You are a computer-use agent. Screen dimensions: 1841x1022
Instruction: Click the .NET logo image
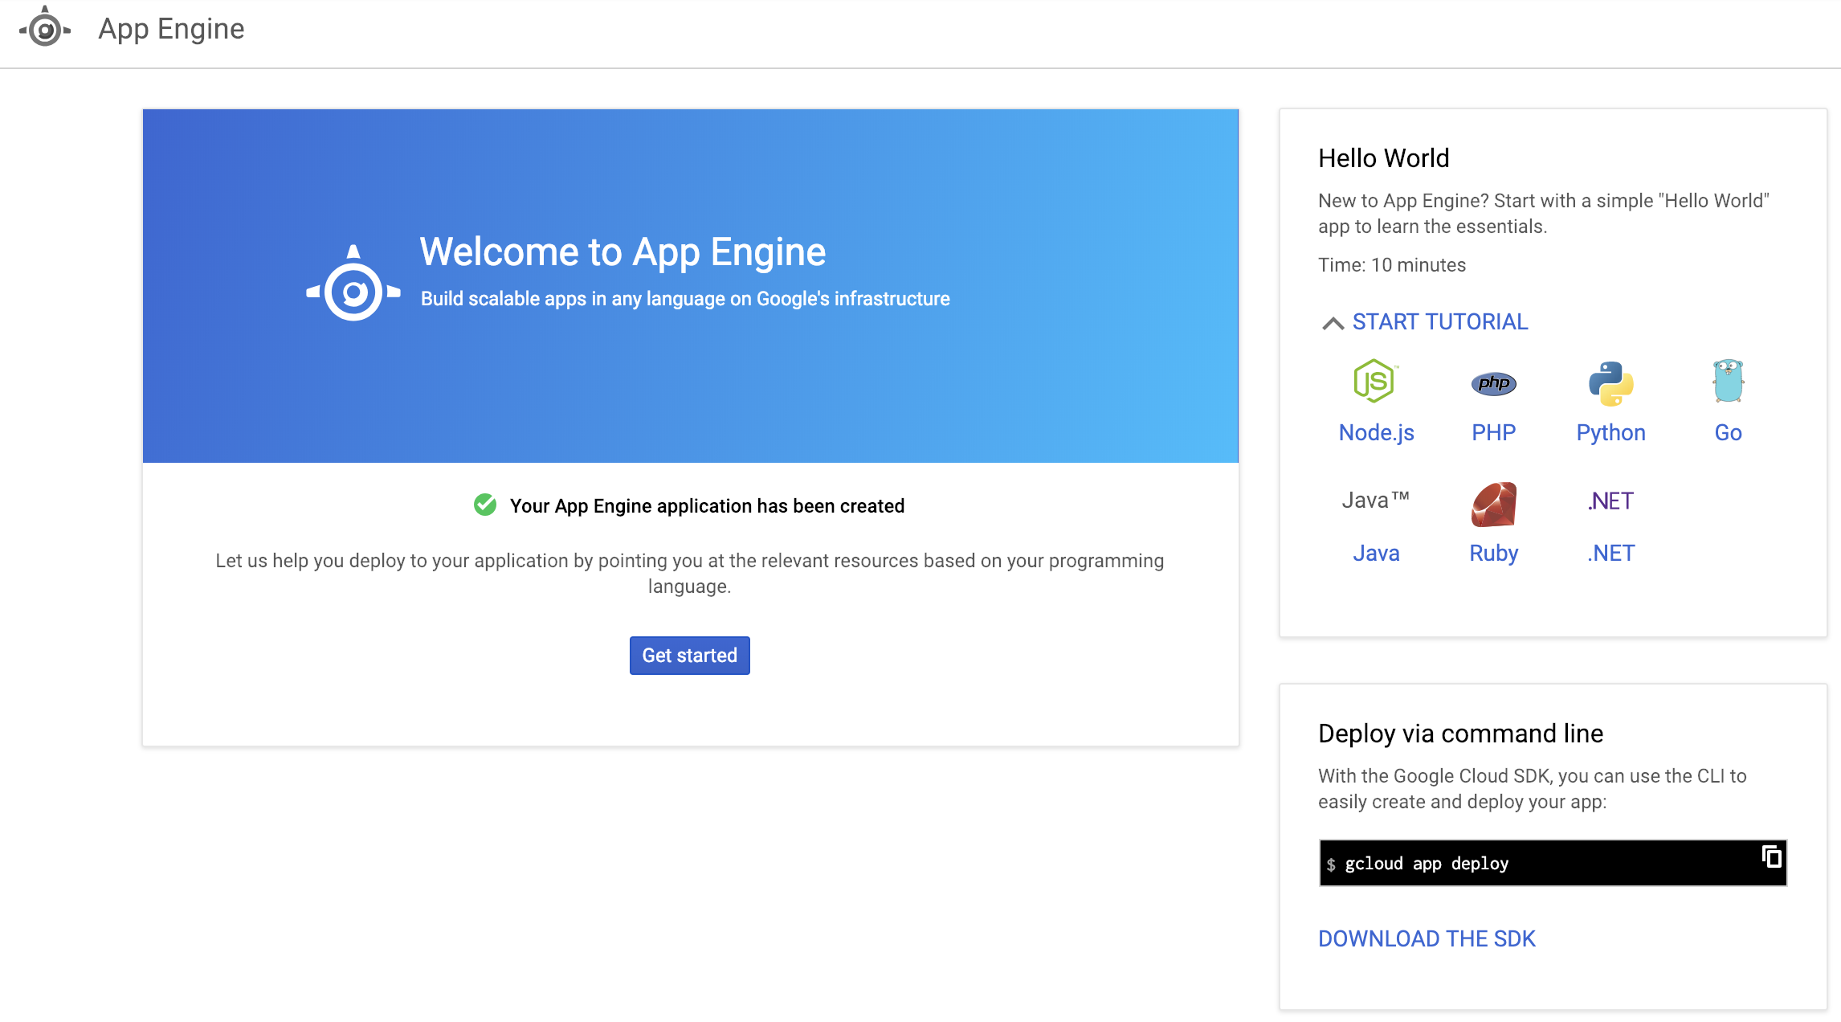click(1610, 501)
